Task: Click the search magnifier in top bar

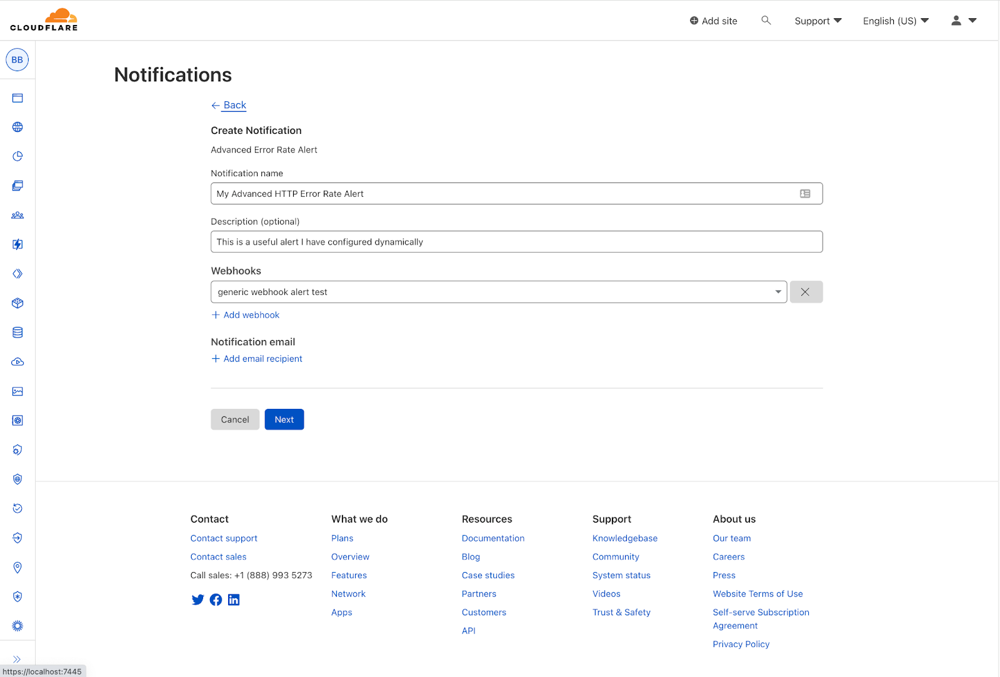Action: [x=766, y=21]
